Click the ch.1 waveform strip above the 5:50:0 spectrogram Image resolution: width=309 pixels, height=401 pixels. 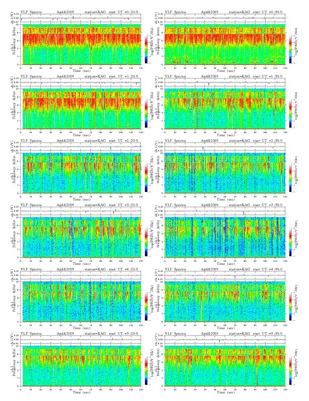click(225, 340)
